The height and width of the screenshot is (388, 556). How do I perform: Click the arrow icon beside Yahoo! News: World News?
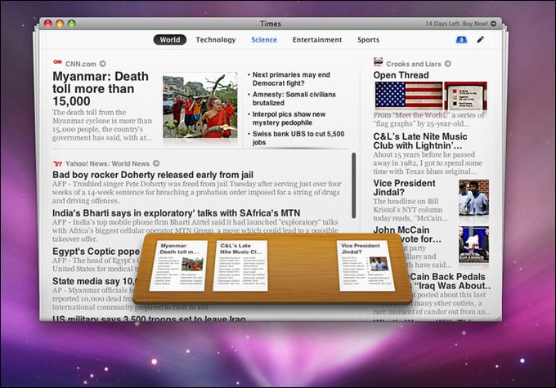(156, 163)
